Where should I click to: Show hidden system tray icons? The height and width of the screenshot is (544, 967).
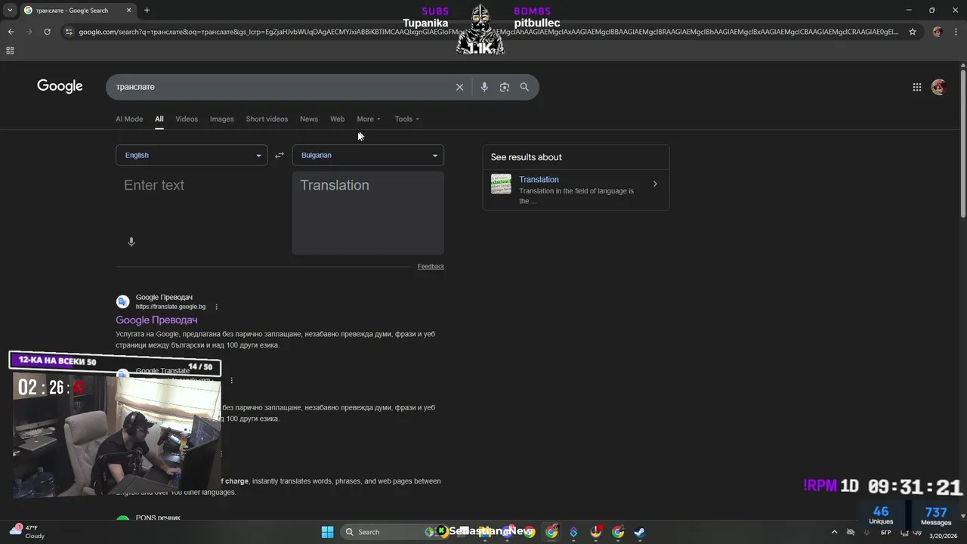point(834,532)
